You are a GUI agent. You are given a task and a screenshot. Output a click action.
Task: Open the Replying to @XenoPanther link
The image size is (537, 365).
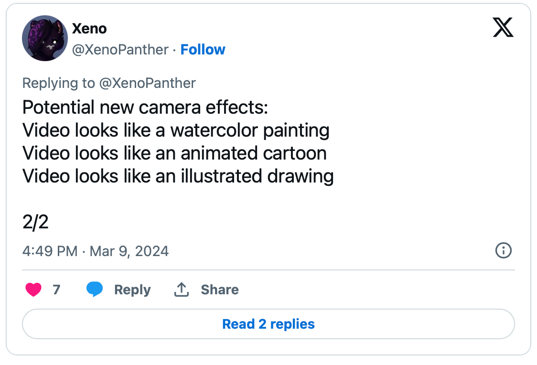coord(109,83)
